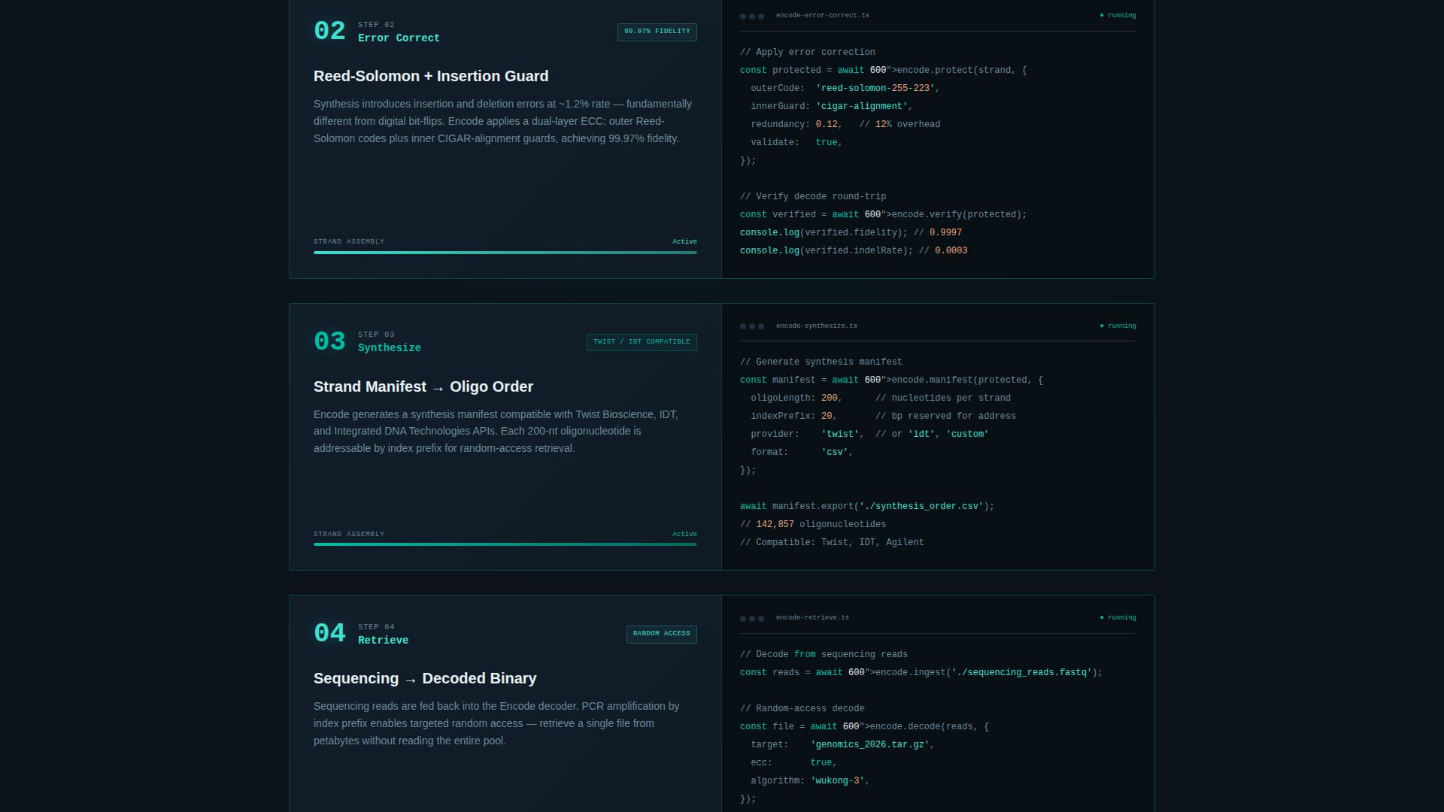Click the redundancy value 0.12
Image resolution: width=1444 pixels, height=812 pixels.
click(x=827, y=124)
